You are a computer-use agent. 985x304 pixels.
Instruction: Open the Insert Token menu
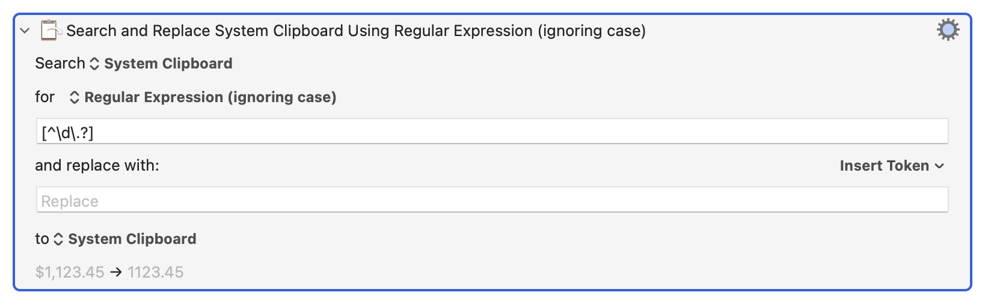[x=884, y=166]
